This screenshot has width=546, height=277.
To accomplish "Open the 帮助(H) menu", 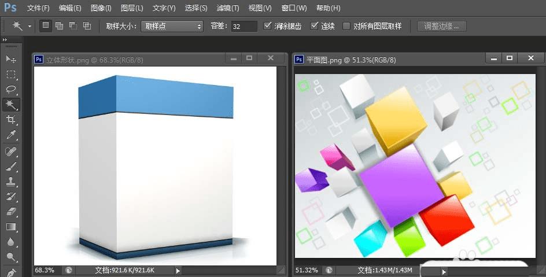I will pos(329,8).
